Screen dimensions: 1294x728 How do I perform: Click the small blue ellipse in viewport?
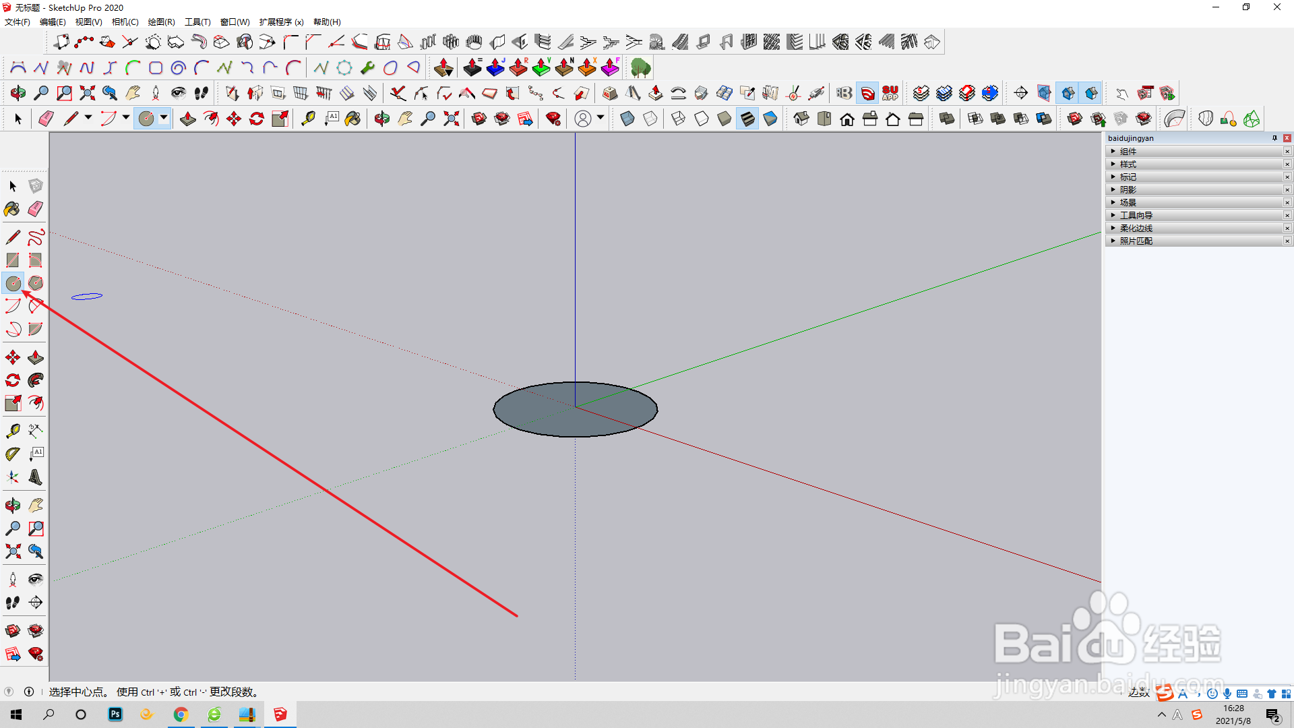[87, 297]
